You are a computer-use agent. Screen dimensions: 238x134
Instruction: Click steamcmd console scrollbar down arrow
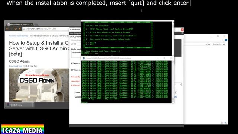click(x=173, y=102)
